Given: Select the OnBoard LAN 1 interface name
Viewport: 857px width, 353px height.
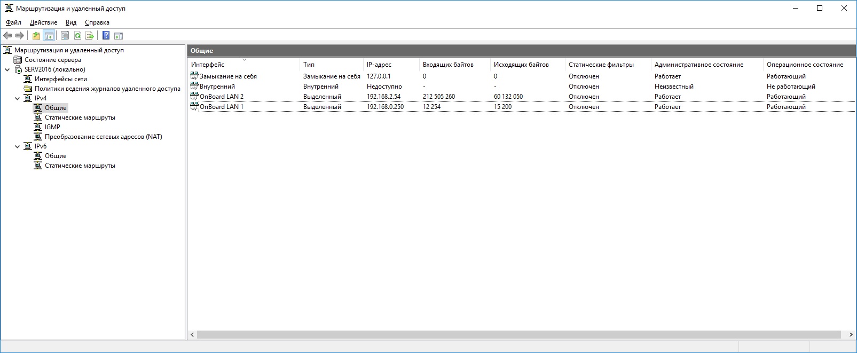Looking at the screenshot, I should tap(222, 107).
